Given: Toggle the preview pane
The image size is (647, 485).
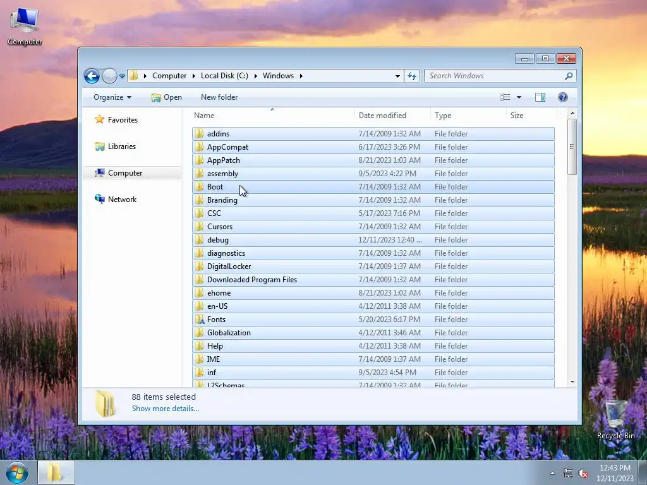Looking at the screenshot, I should [540, 97].
